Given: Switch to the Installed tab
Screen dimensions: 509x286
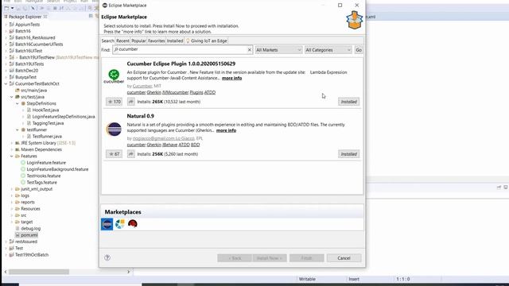Looking at the screenshot, I should point(175,41).
